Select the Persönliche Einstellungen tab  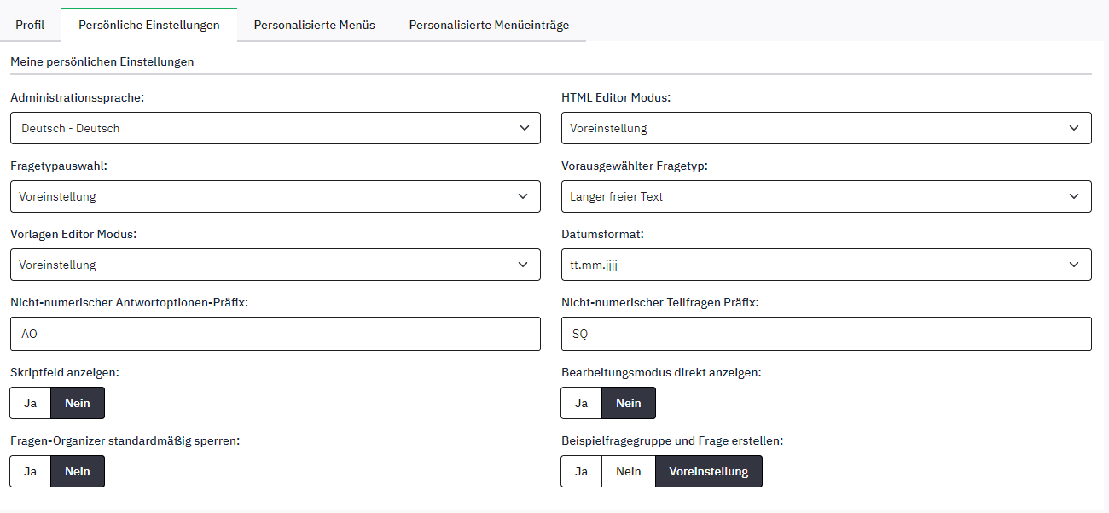[149, 25]
